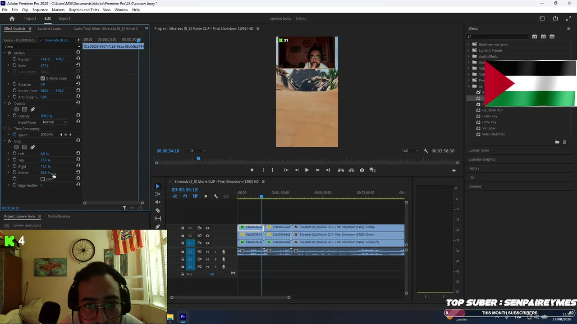Mute audio track A1

(207, 252)
